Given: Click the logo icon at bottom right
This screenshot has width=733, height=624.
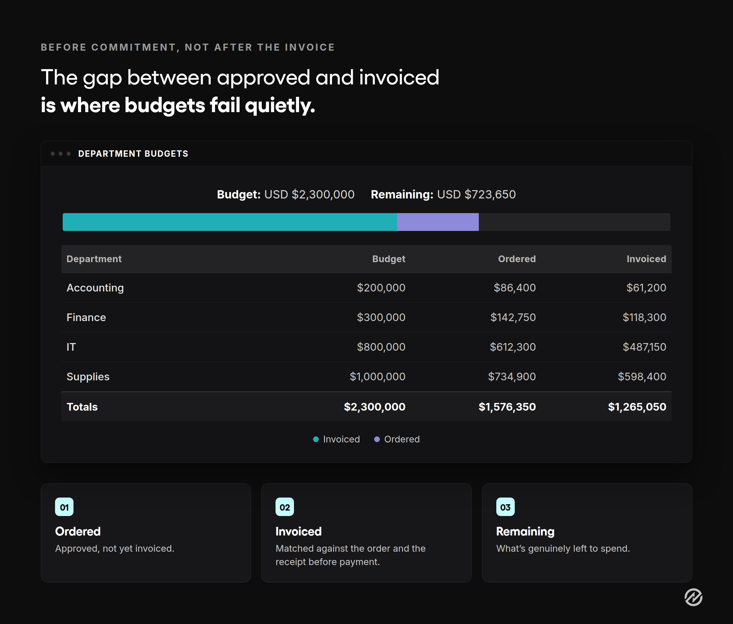Looking at the screenshot, I should (693, 597).
